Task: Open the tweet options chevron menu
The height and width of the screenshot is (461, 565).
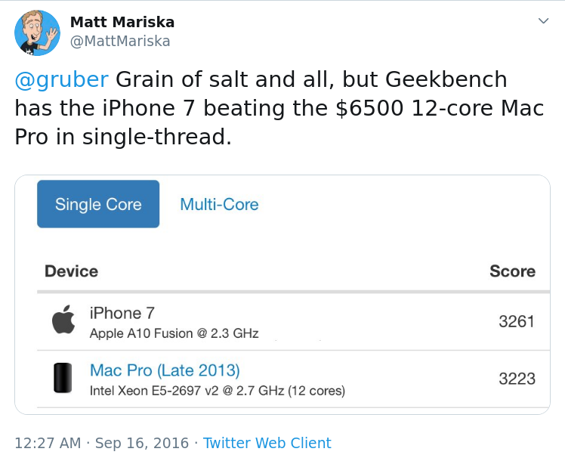Action: (x=543, y=21)
